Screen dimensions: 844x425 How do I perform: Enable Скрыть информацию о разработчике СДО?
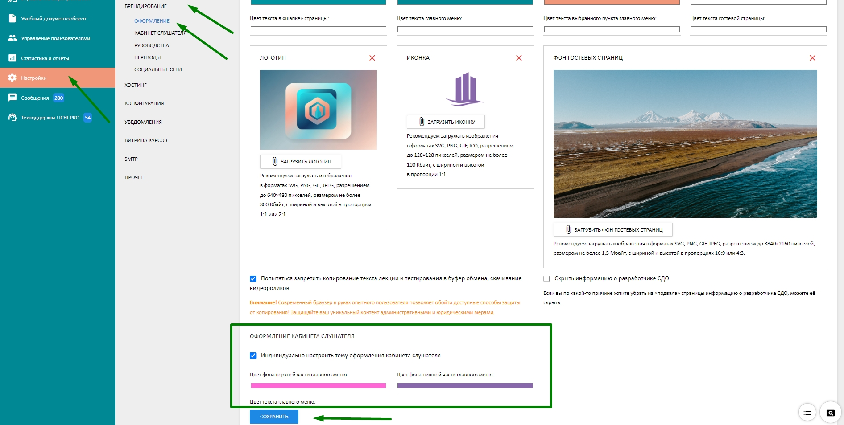[546, 279]
